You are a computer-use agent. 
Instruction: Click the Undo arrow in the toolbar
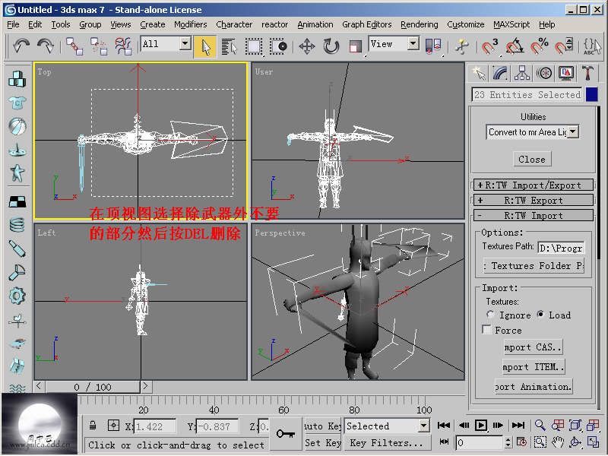pos(21,46)
